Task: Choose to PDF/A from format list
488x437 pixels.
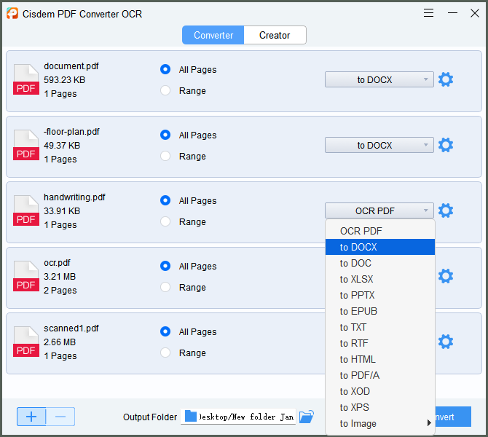Action: click(x=380, y=375)
